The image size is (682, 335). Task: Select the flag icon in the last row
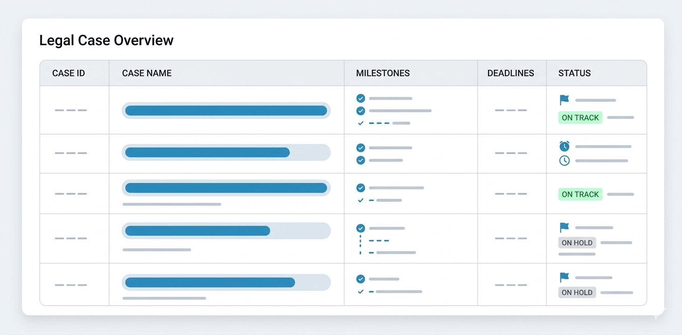click(564, 278)
